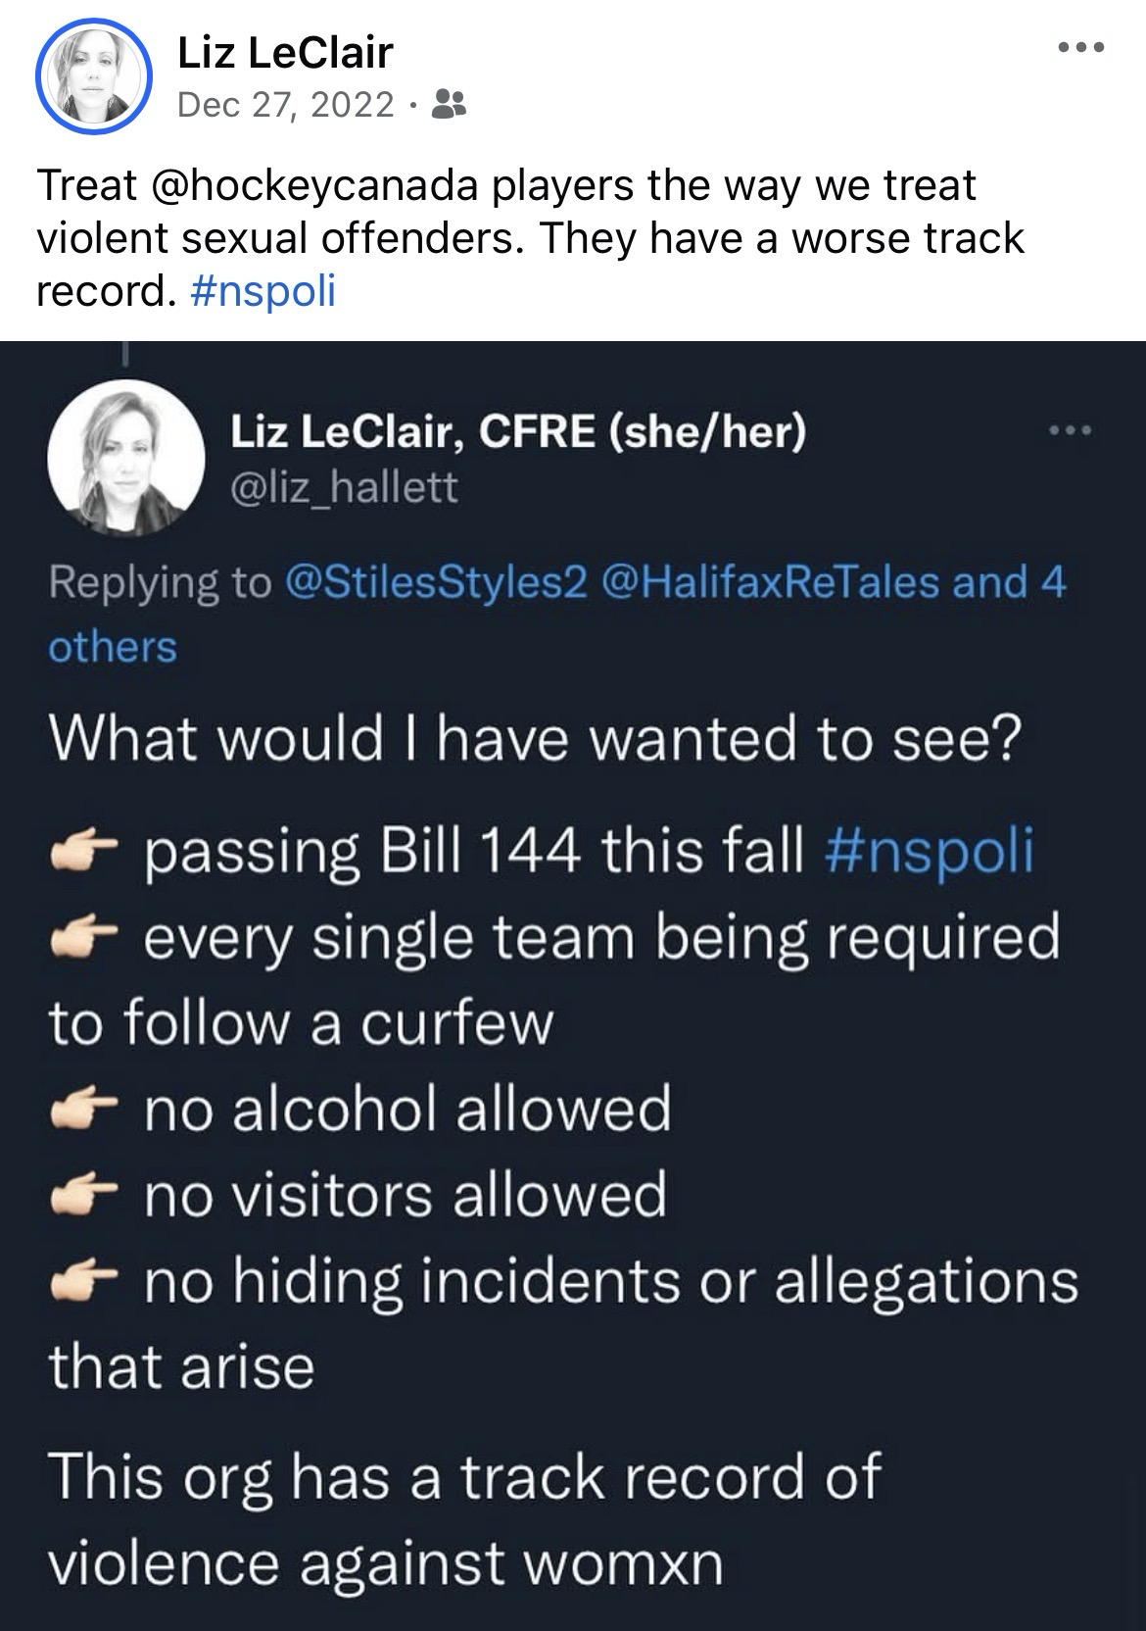The image size is (1146, 1631).
Task: Click the "Liz LeClair, CFRE (she/her)" tweet name
Action: (x=518, y=430)
